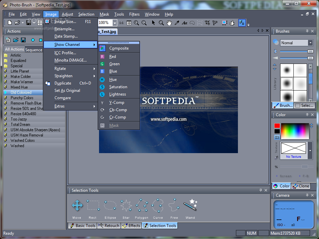Viewport: 319px width, 239px height.
Task: Click the red foreground color swatch
Action: 277,125
